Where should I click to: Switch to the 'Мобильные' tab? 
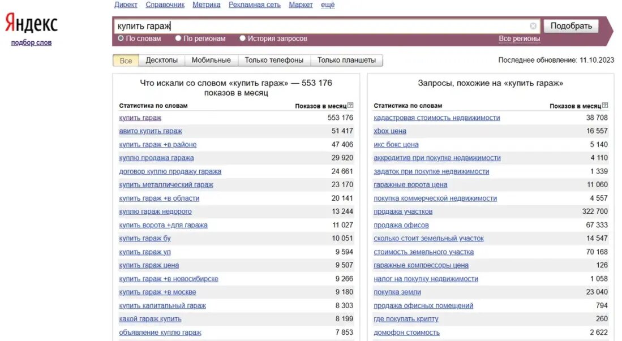tap(211, 61)
